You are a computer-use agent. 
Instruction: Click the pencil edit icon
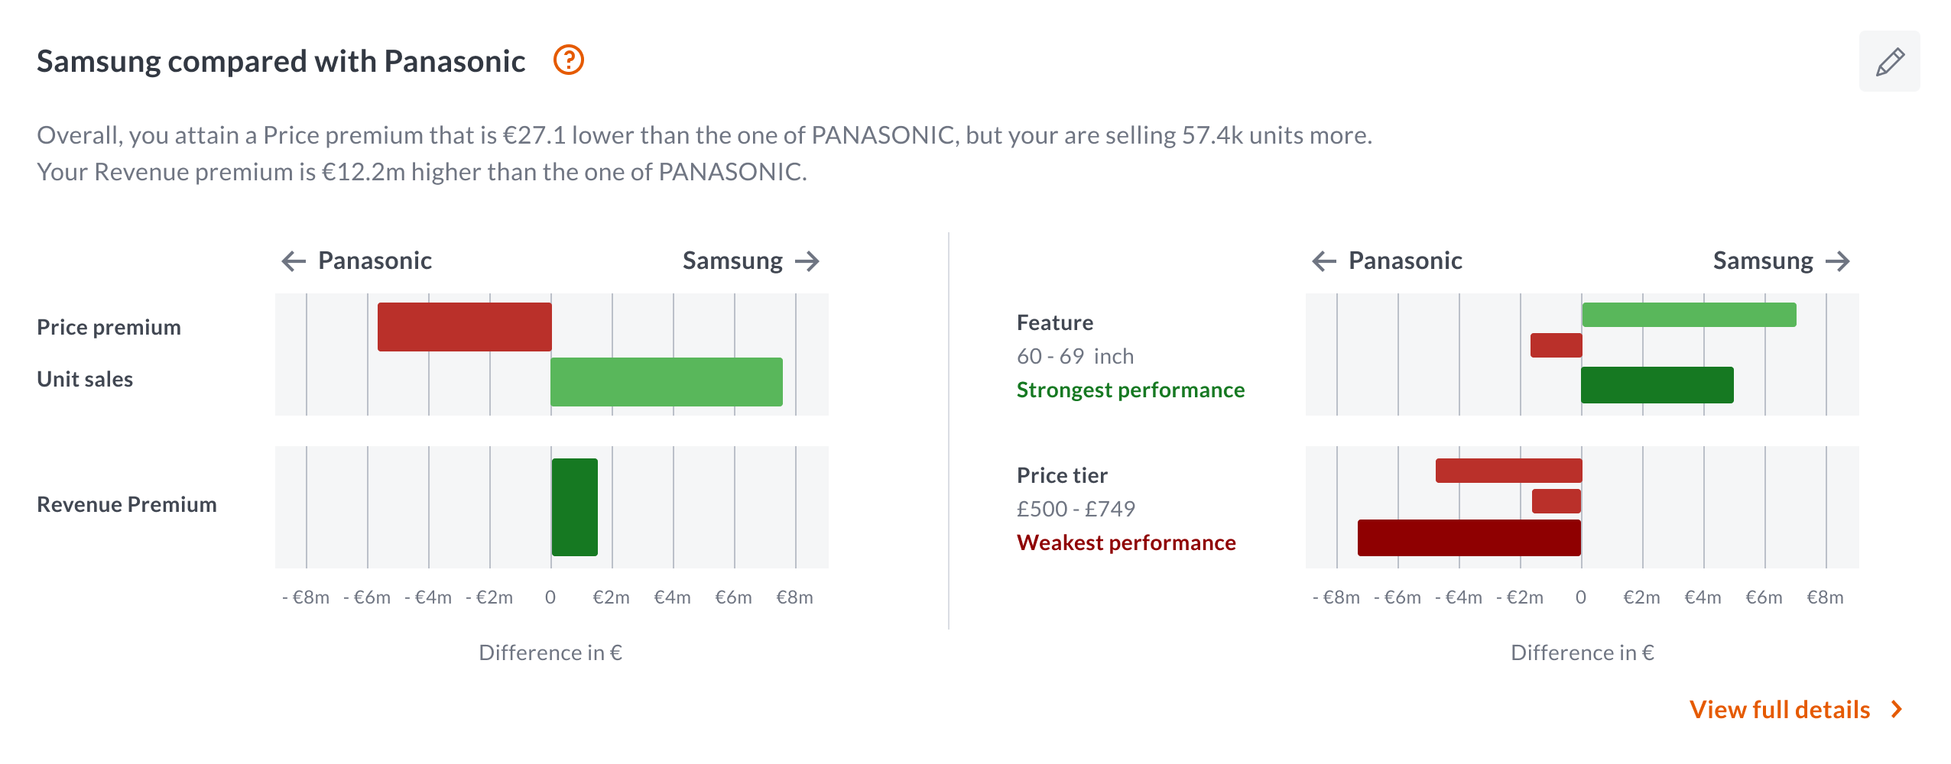point(1889,61)
